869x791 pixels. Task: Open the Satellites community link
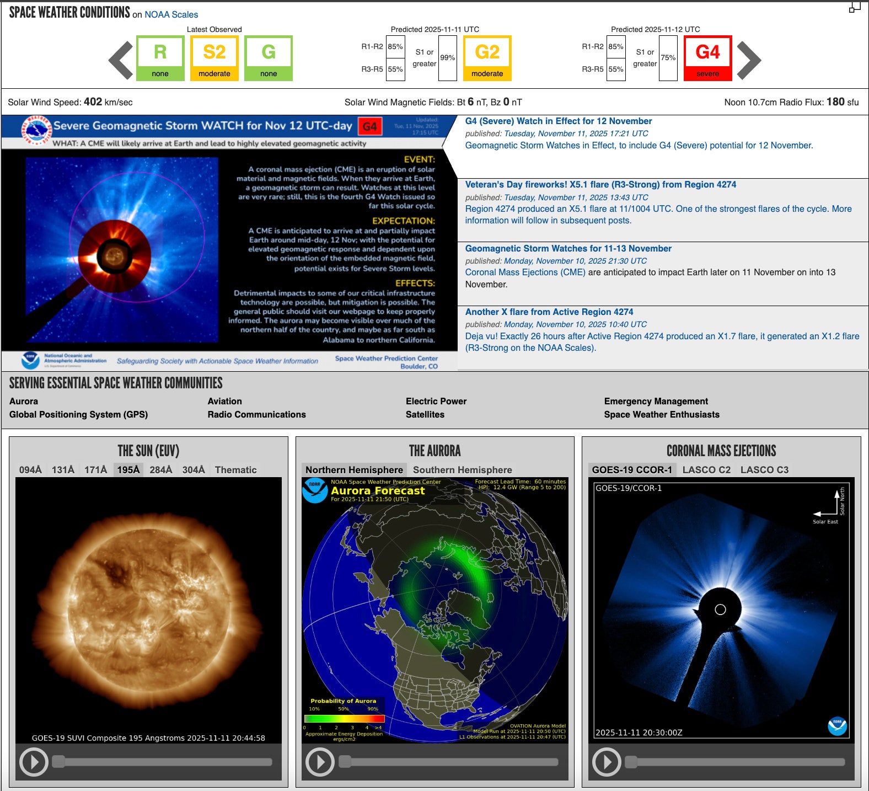coord(425,414)
